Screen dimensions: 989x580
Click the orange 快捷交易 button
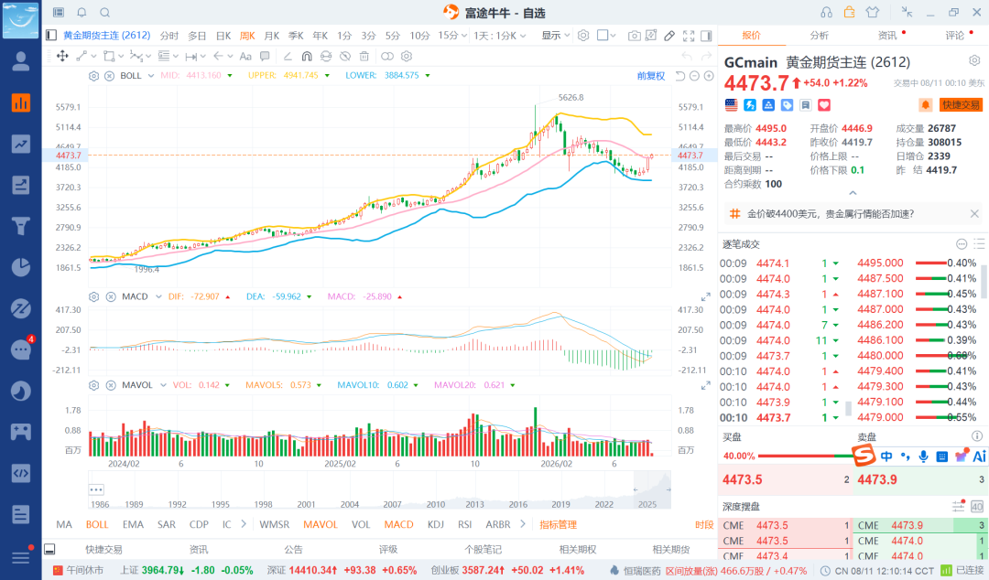pyautogui.click(x=962, y=104)
